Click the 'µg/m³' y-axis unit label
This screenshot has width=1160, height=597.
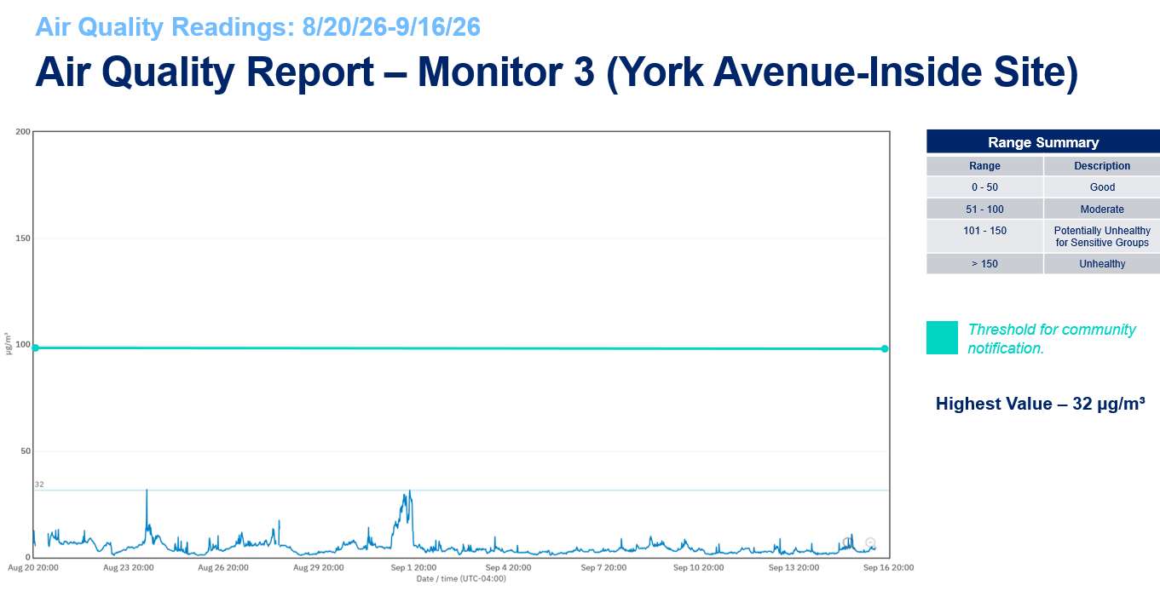pos(9,344)
